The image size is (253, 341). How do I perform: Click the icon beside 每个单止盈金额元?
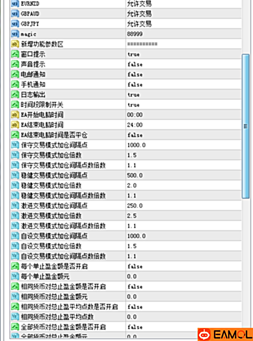(x=15, y=276)
